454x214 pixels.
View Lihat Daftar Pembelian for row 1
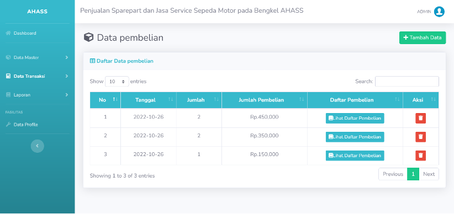(355, 118)
